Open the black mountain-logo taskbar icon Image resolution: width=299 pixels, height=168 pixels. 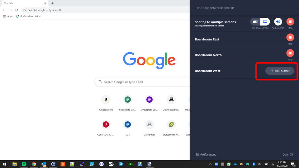point(111,164)
